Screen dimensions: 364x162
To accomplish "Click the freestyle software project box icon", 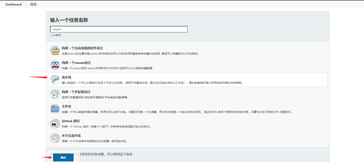I will (55, 50).
